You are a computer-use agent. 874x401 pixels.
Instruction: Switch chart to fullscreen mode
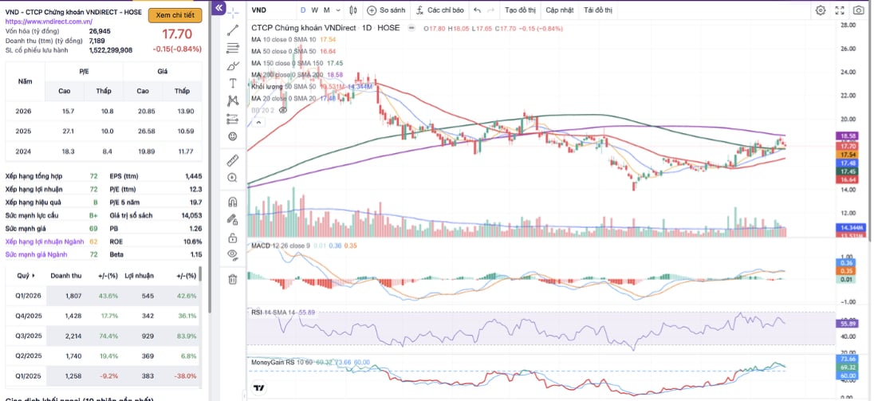pyautogui.click(x=840, y=10)
